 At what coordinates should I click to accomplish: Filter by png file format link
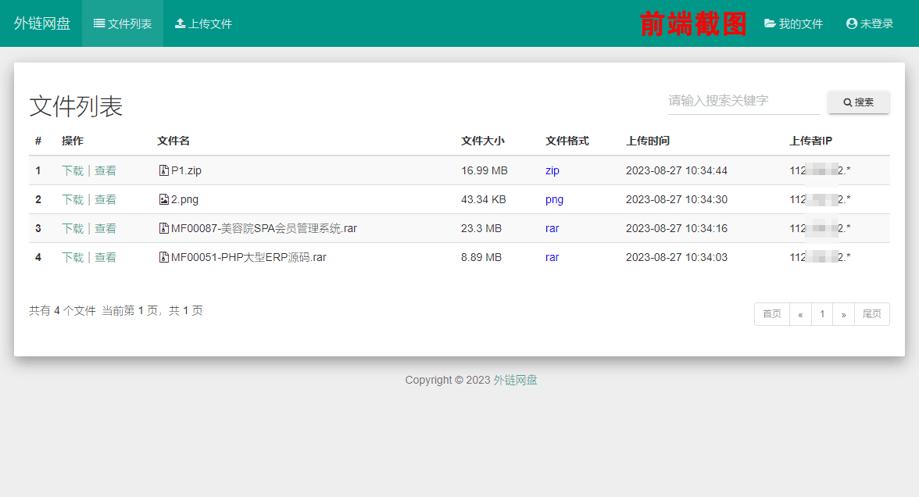point(554,199)
